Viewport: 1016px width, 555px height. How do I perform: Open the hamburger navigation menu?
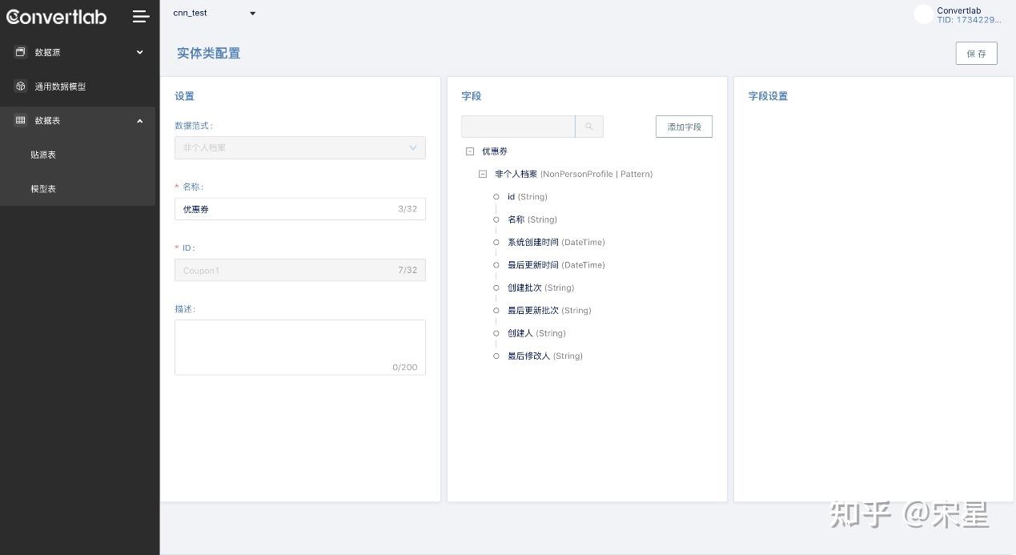[141, 16]
